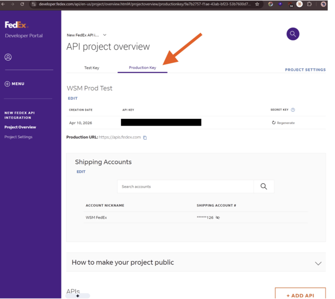Screen dimensions: 335x299
Task: Reveal shipping account number via eye icon
Action: [x=217, y=218]
